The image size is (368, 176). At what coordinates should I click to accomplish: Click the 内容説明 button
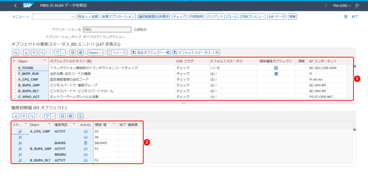(197, 16)
